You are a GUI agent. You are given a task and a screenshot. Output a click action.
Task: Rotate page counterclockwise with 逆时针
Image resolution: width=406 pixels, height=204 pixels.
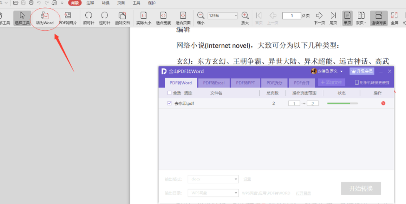coord(104,18)
